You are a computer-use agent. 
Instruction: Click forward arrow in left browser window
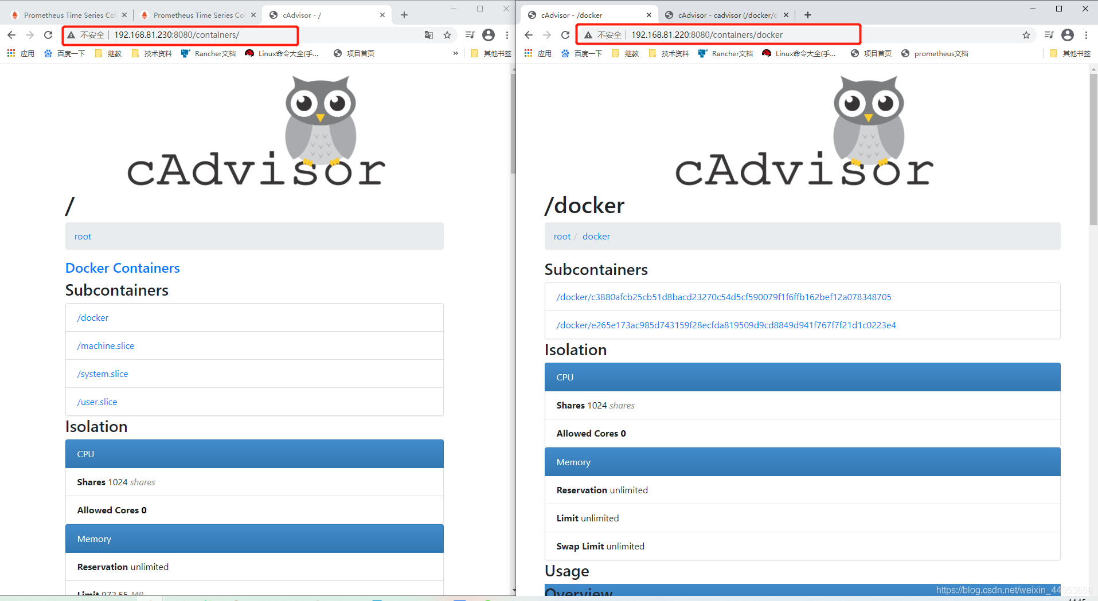30,35
